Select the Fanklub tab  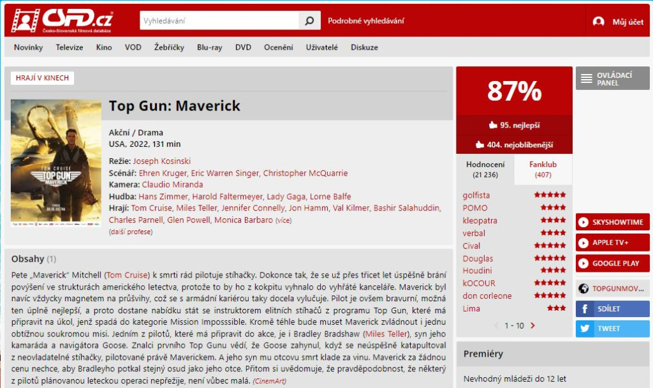click(543, 169)
